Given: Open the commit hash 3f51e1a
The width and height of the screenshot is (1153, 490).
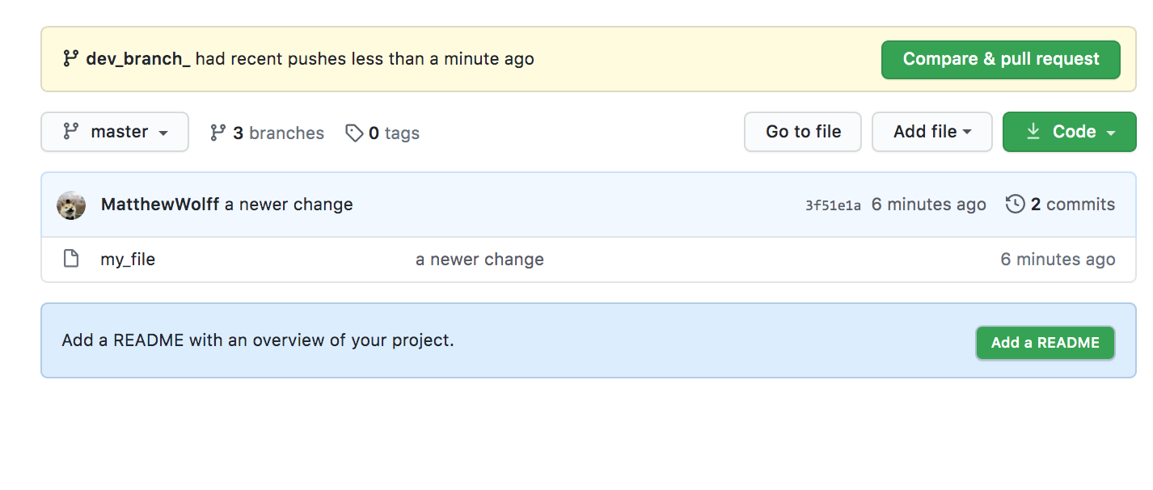Looking at the screenshot, I should tap(833, 205).
